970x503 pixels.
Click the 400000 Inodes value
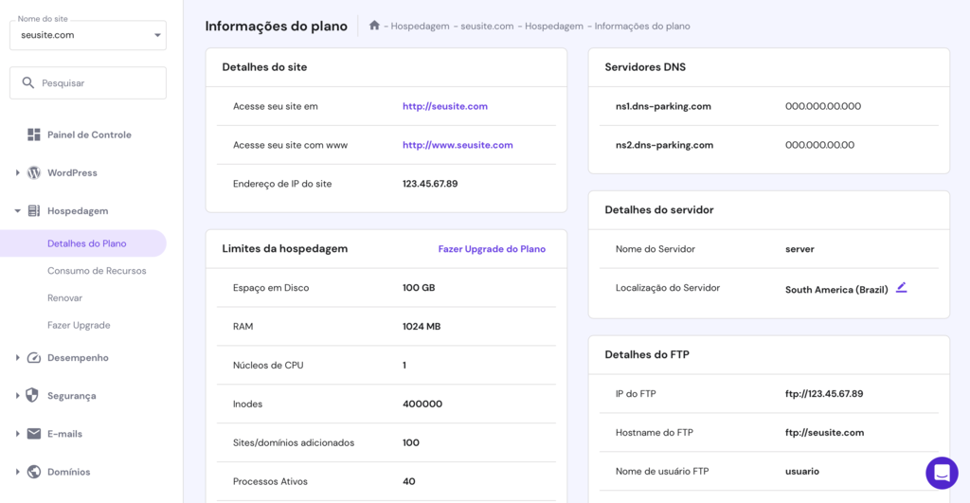[x=422, y=404]
